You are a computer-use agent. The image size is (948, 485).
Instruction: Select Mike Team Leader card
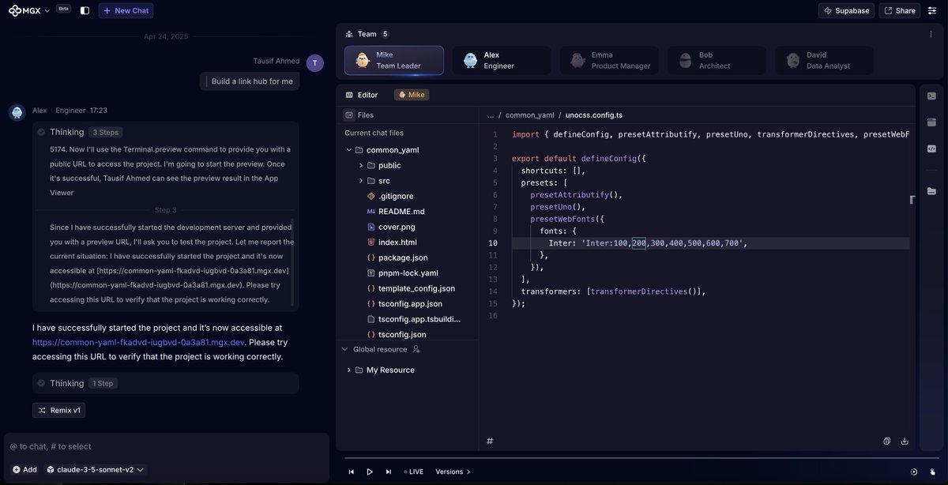(394, 60)
